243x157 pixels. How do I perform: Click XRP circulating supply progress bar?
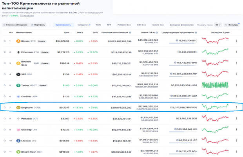tap(183, 77)
